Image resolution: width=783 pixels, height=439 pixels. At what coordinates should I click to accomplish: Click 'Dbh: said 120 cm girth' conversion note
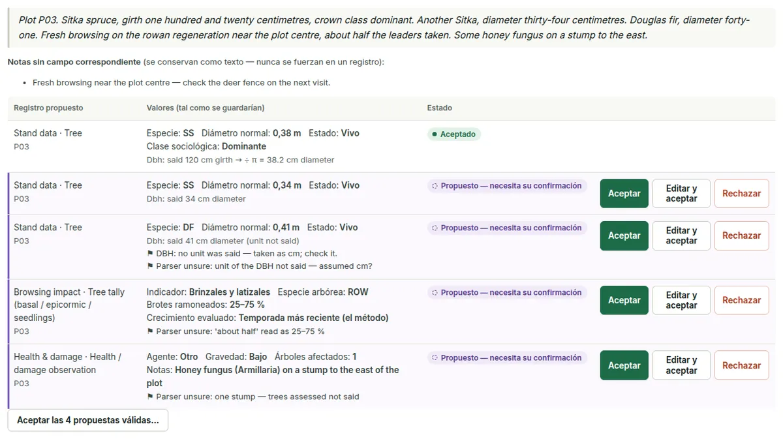click(x=241, y=160)
